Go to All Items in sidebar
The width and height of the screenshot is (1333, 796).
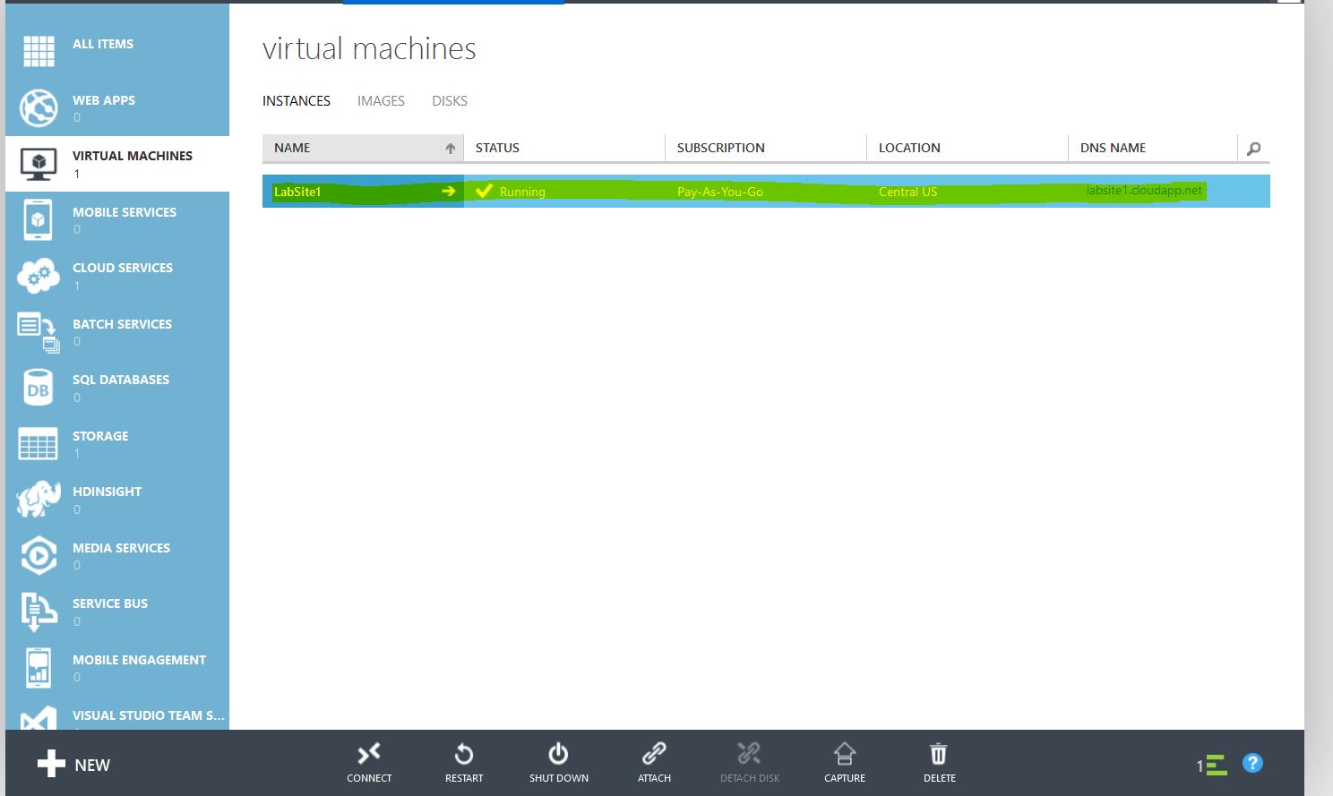tap(102, 45)
